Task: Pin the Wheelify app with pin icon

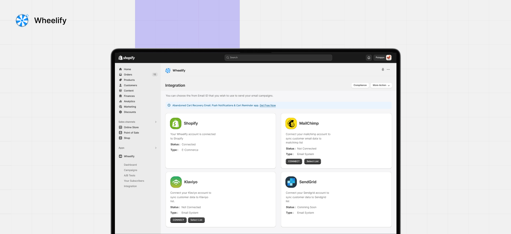Action: (x=383, y=69)
